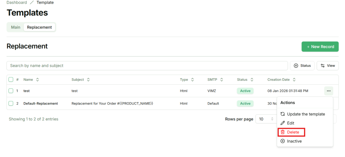Click the three-dot actions icon for test row
The height and width of the screenshot is (157, 345).
[328, 91]
